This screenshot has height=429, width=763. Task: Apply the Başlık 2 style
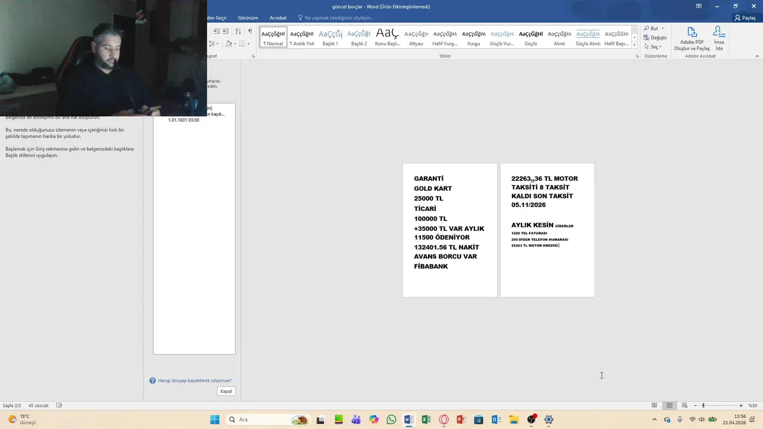coord(359,37)
